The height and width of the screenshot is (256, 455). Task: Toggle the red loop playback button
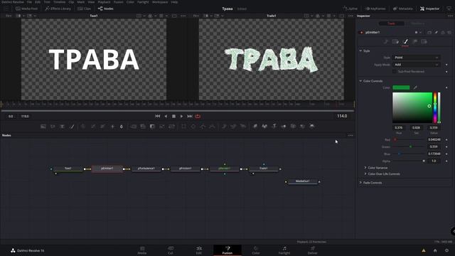click(198, 116)
